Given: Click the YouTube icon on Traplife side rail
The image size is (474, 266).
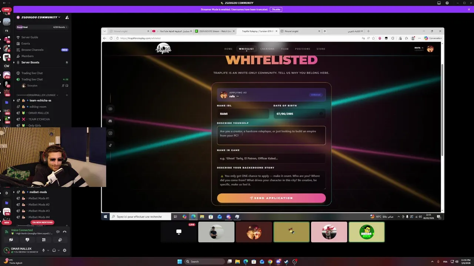Looking at the screenshot, I should pos(110,109).
